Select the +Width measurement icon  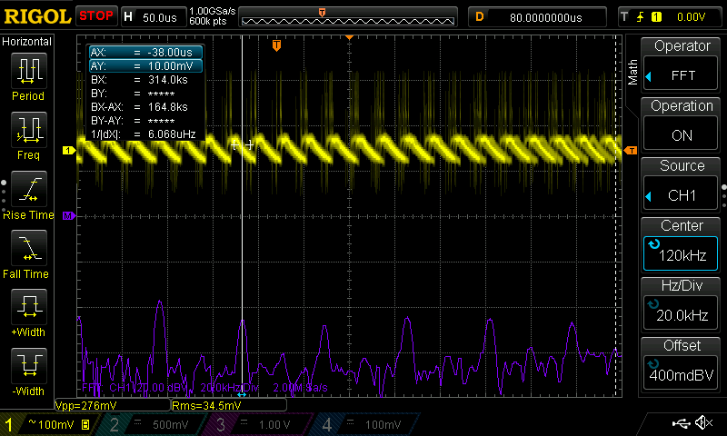[x=28, y=309]
